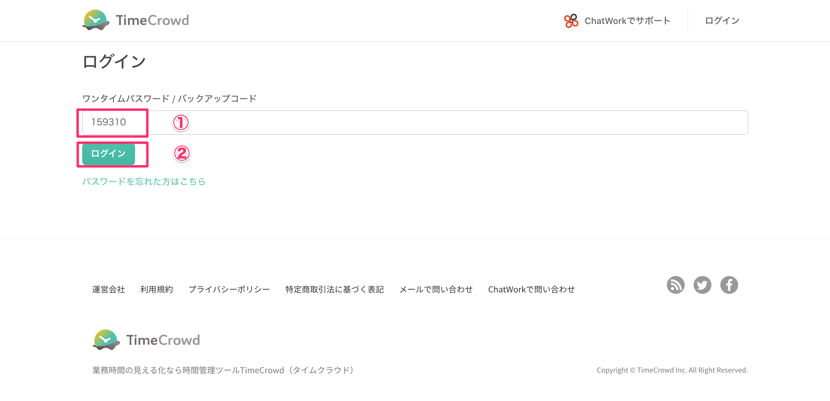Screen dimensions: 830x401
Task: Click the ChatWorkでサポート header item
Action: coord(627,20)
